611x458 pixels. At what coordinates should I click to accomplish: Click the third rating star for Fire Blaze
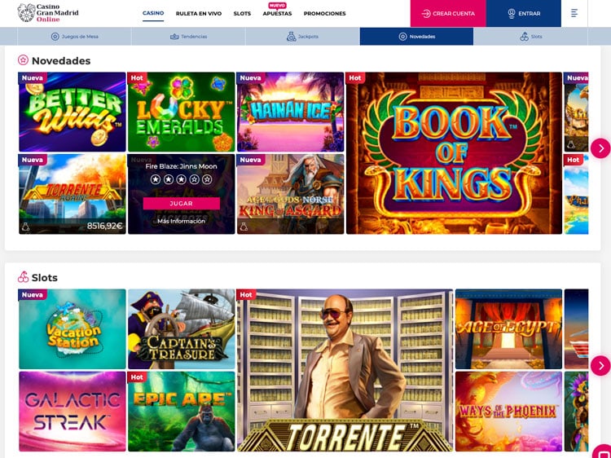click(x=181, y=179)
